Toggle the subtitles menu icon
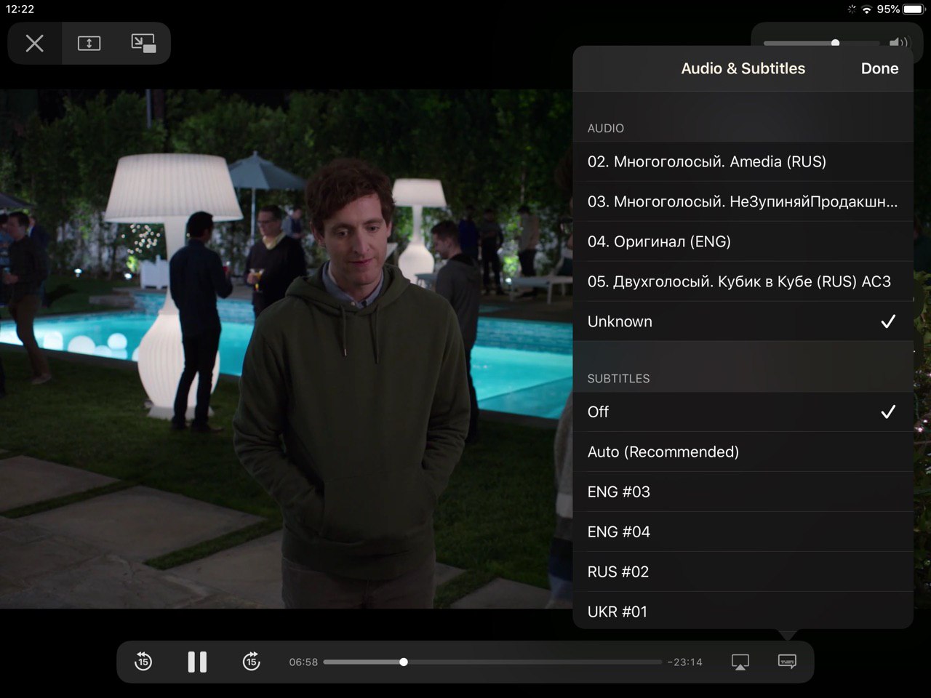Screen dimensions: 931x698 coord(787,662)
